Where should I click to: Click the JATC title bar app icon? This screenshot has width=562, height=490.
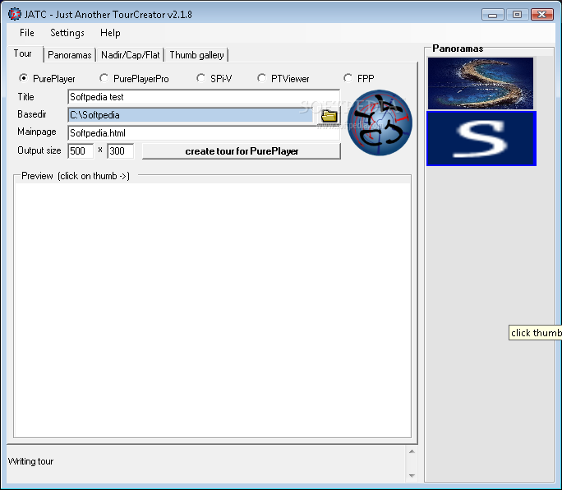coord(14,14)
